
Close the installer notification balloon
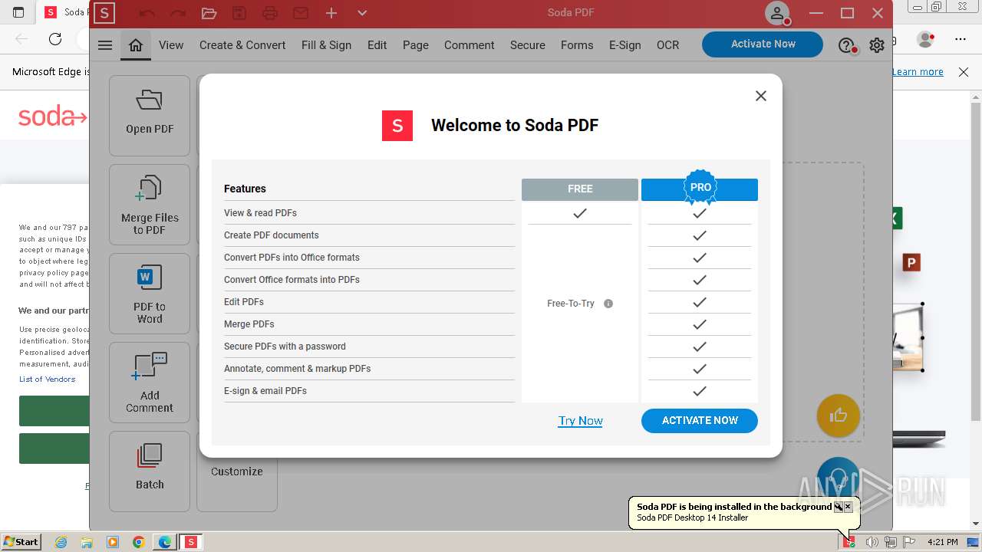pos(848,507)
